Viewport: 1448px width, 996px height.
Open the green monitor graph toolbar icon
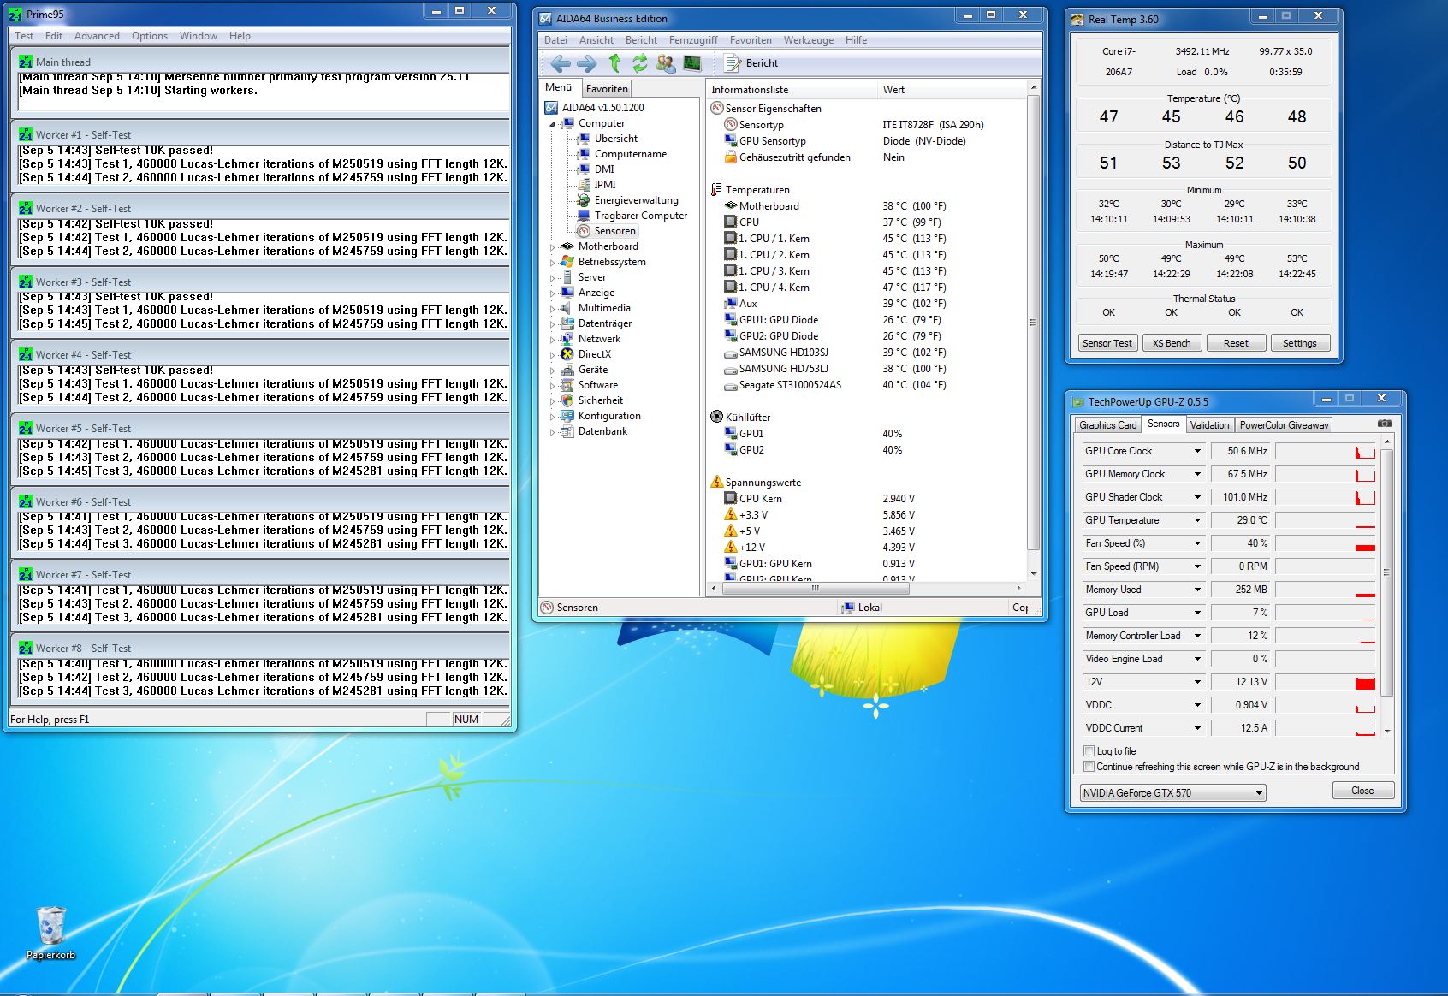pos(691,63)
